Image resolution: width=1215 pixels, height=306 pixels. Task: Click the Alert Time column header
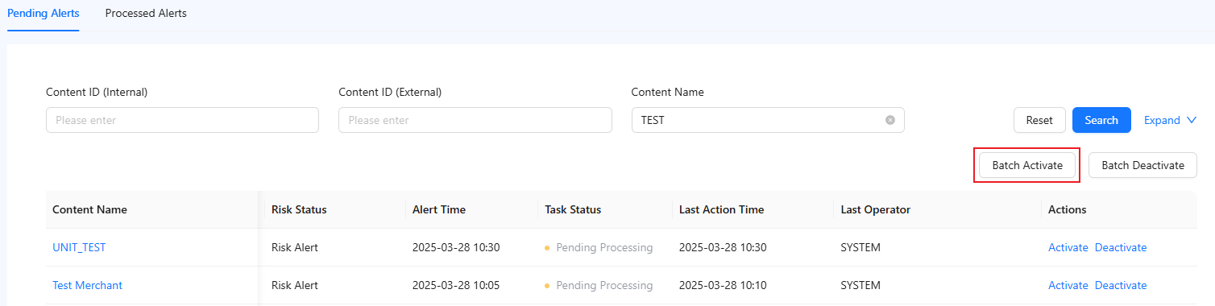[439, 209]
